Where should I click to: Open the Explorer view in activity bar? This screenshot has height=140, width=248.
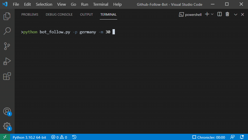click(x=7, y=16)
